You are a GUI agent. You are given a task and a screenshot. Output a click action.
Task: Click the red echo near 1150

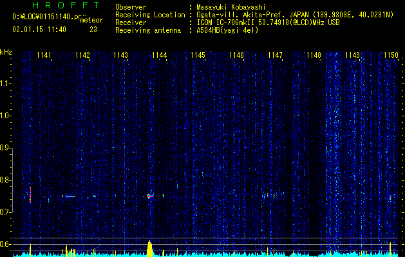pyautogui.click(x=390, y=198)
